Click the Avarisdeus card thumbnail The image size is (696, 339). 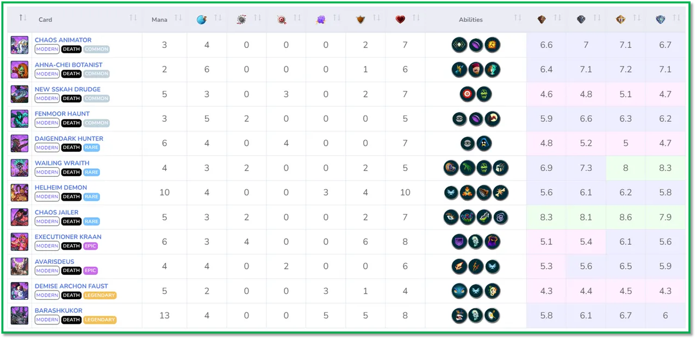20,266
